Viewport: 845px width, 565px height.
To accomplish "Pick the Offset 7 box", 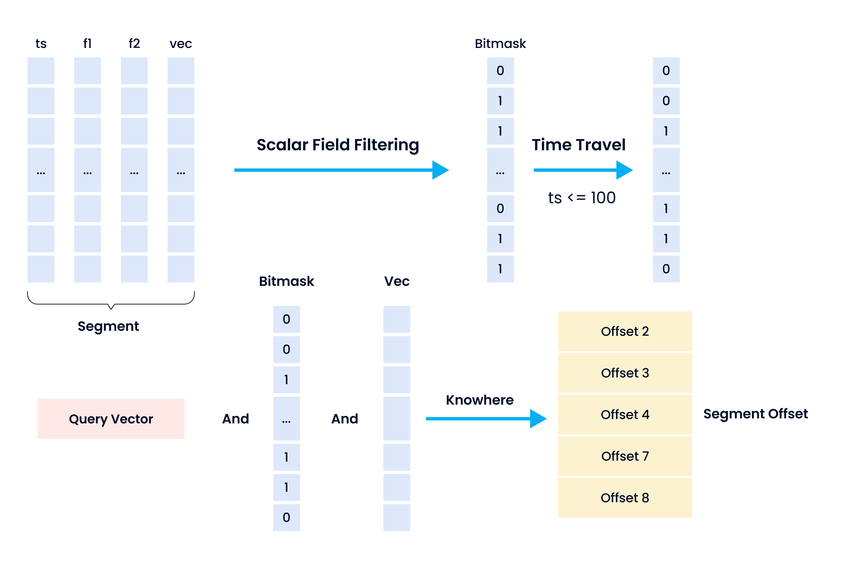I will [x=624, y=456].
